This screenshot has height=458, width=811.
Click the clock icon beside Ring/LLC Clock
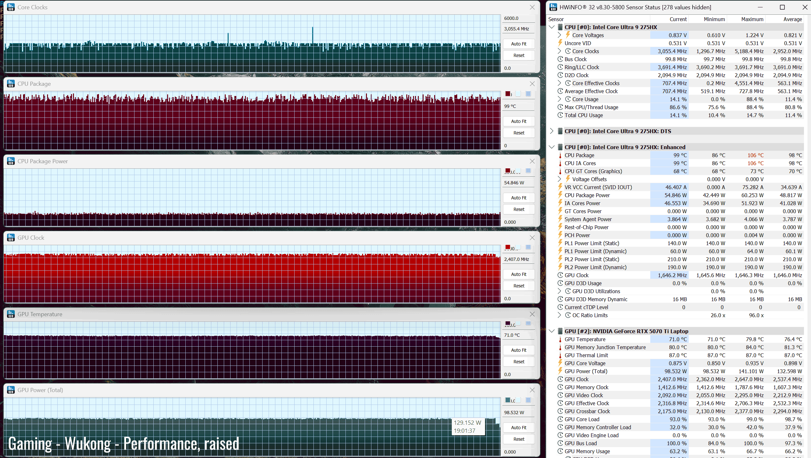pyautogui.click(x=560, y=67)
